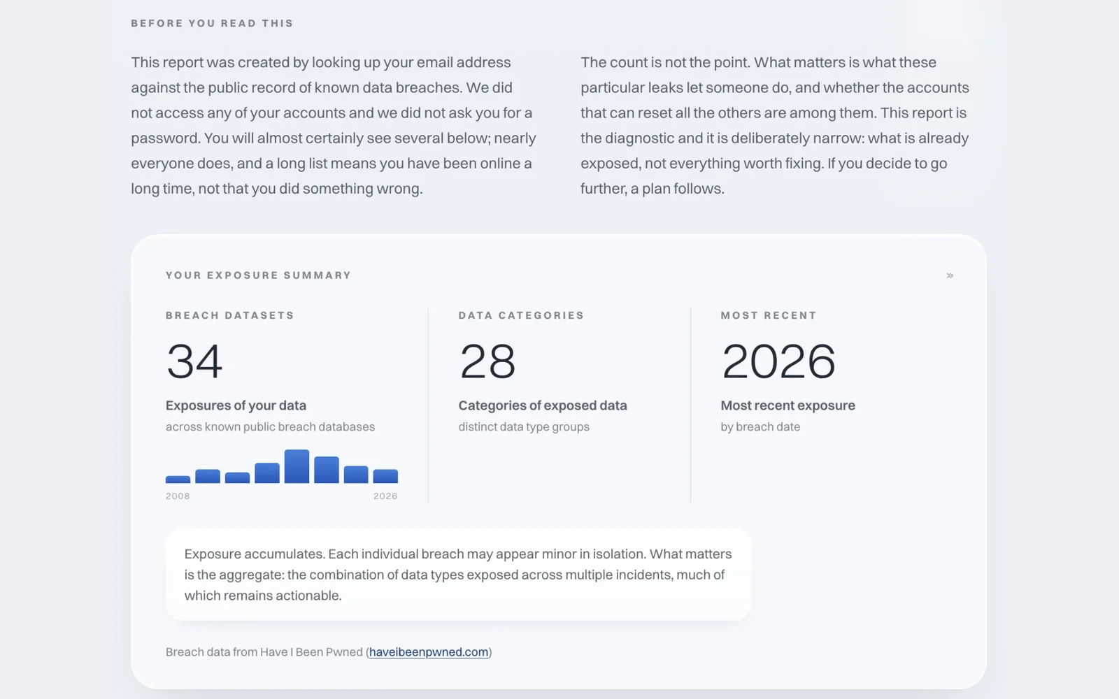Click "across known public breach databases" caption
Image resolution: width=1119 pixels, height=699 pixels.
270,426
